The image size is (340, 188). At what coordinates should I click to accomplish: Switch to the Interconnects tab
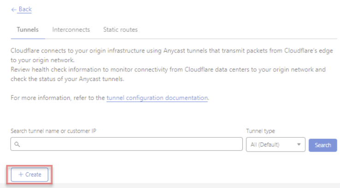tap(71, 29)
